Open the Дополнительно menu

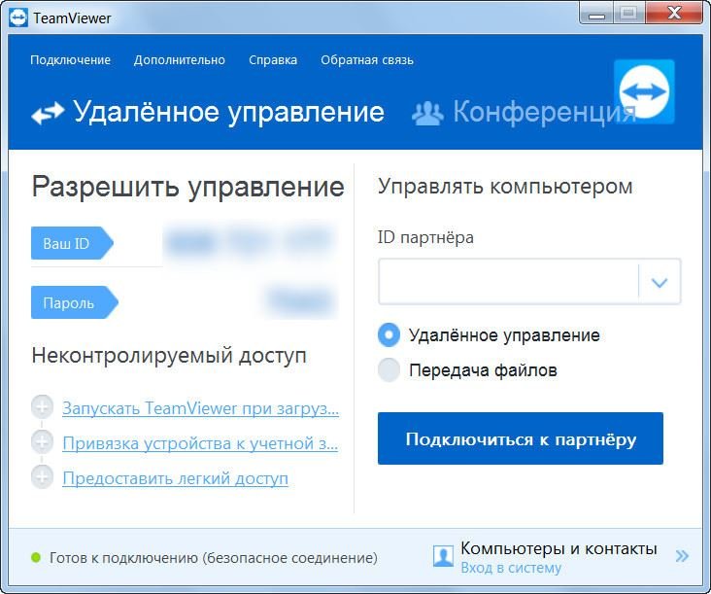coord(179,60)
